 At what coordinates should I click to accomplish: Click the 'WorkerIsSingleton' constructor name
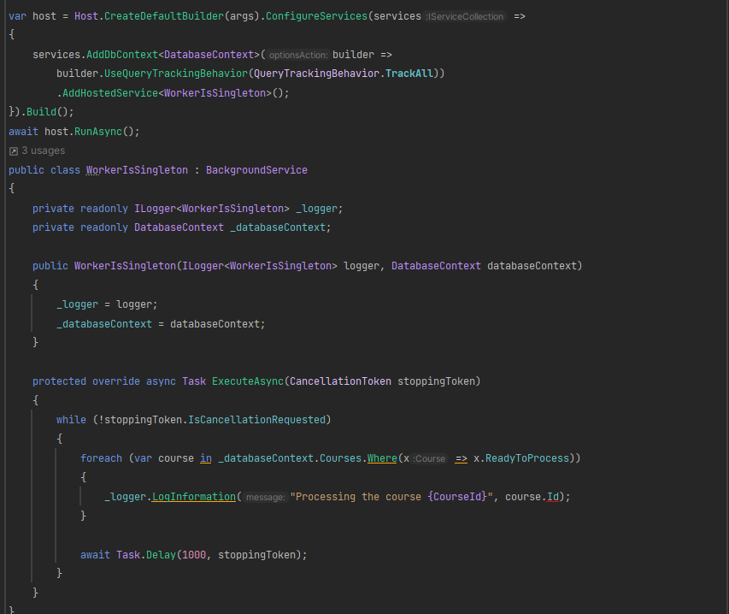125,266
